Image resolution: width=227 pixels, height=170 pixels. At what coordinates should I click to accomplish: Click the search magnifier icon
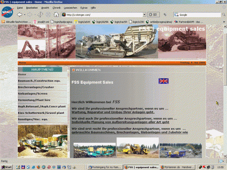[223, 15]
